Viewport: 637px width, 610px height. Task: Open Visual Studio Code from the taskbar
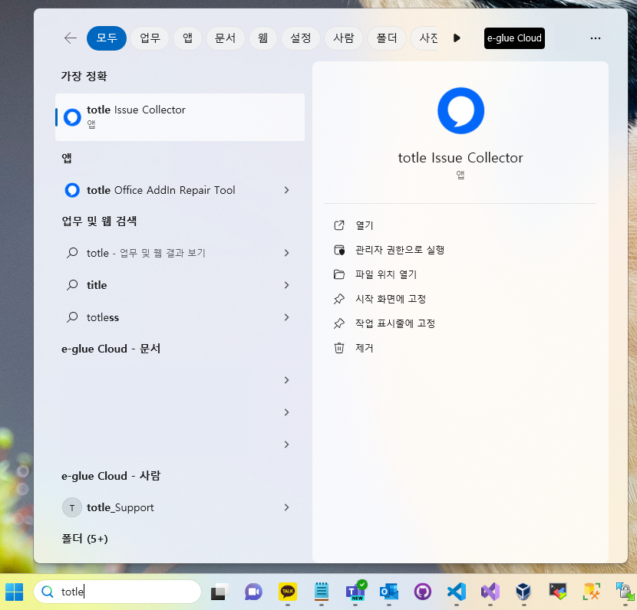[457, 592]
